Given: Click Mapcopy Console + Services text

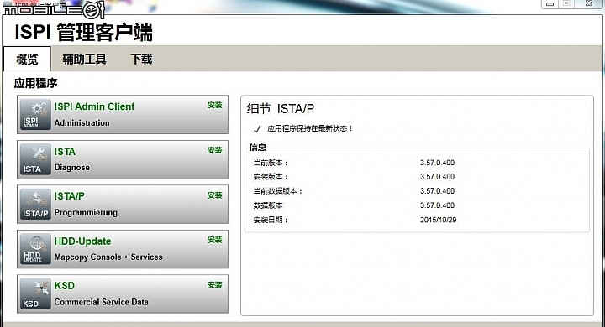Looking at the screenshot, I should pyautogui.click(x=108, y=257).
